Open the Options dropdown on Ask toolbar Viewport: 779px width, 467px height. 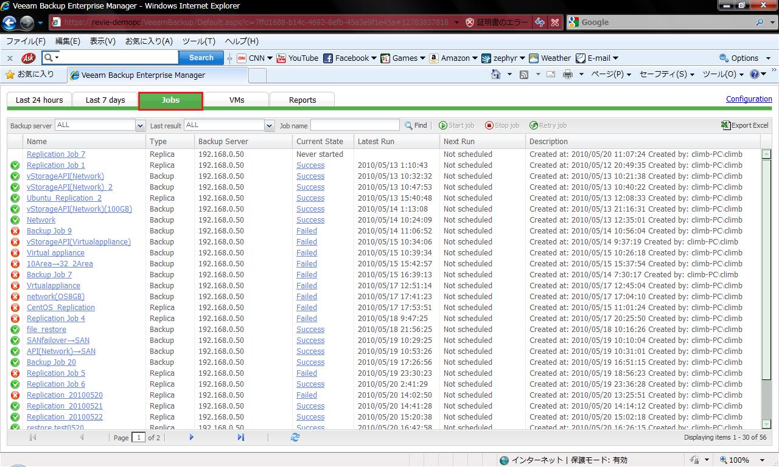[768, 58]
